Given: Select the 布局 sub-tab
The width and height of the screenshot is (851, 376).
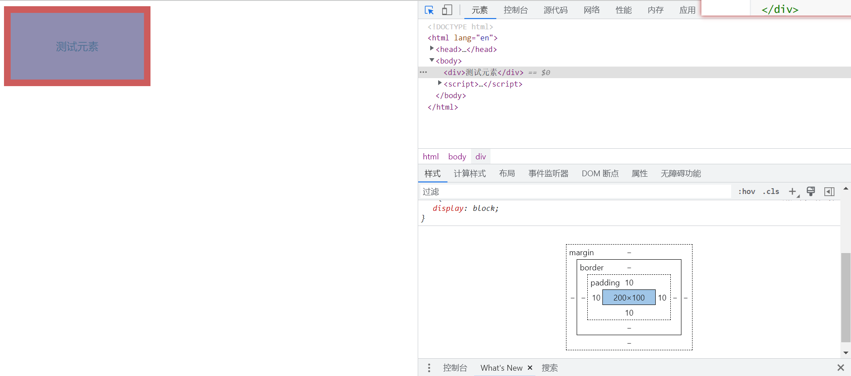Looking at the screenshot, I should (x=507, y=174).
